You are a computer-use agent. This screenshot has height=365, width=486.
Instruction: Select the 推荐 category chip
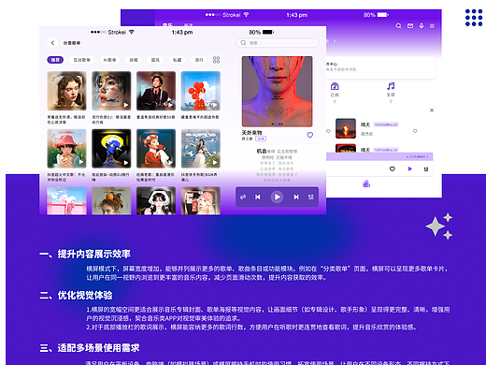pos(55,60)
